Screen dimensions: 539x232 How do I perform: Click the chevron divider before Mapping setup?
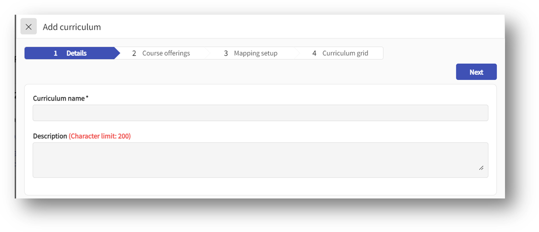[x=208, y=53]
